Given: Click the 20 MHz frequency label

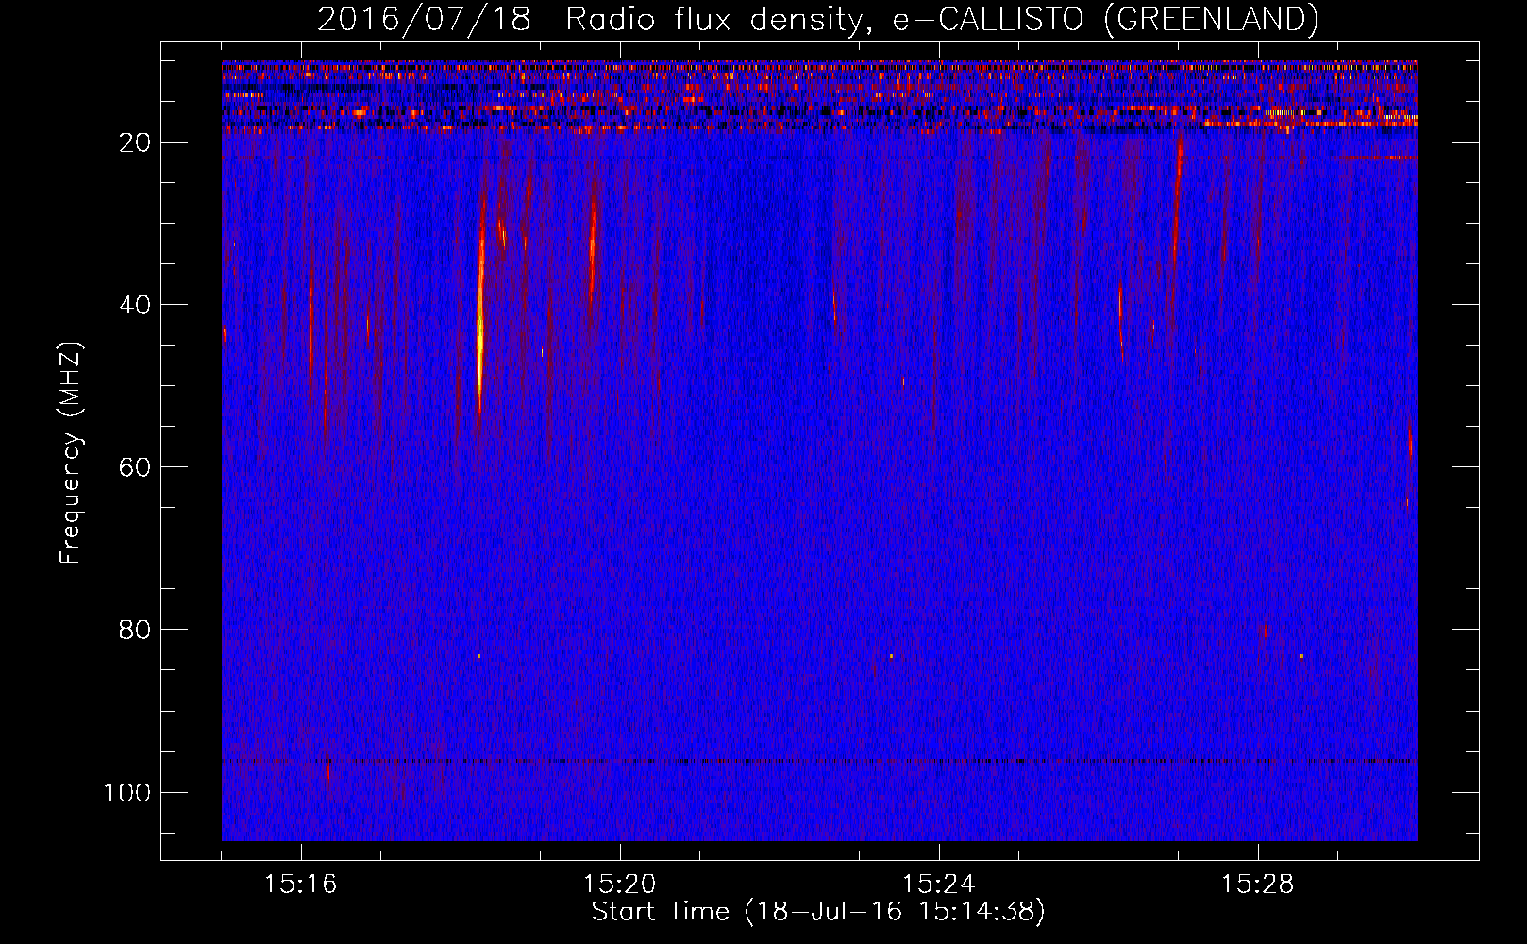Looking at the screenshot, I should point(135,143).
